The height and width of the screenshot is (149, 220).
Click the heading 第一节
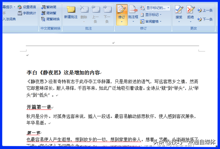point(33,133)
